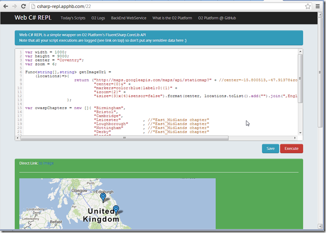This screenshot has width=326, height=233.
Task: Click the code editor scroll-up arrow
Action: click(300, 52)
